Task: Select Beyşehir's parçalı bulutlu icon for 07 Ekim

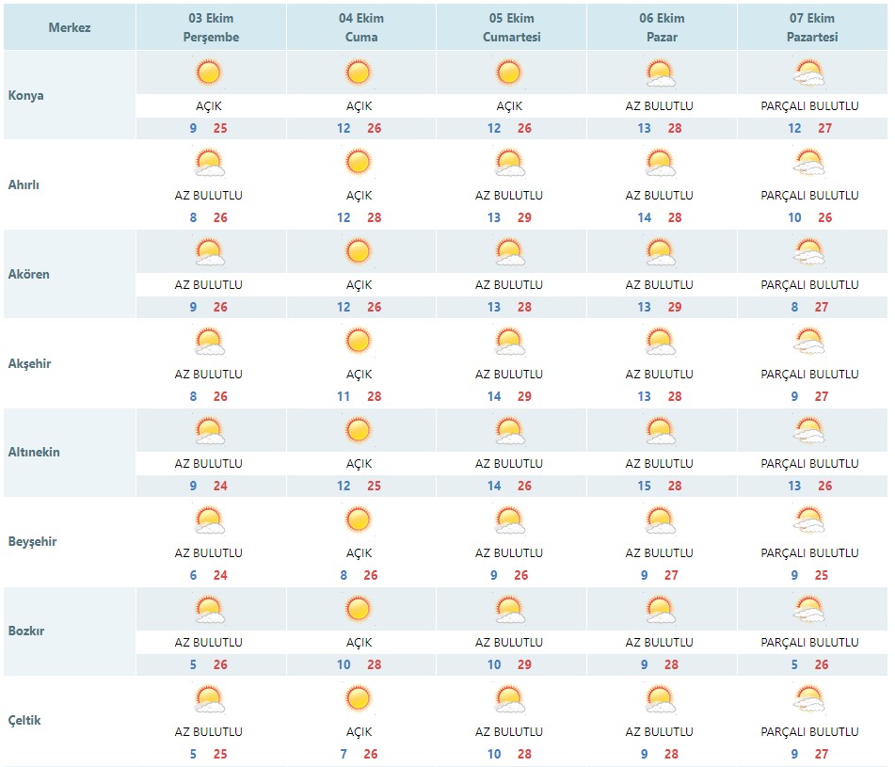Action: [809, 519]
